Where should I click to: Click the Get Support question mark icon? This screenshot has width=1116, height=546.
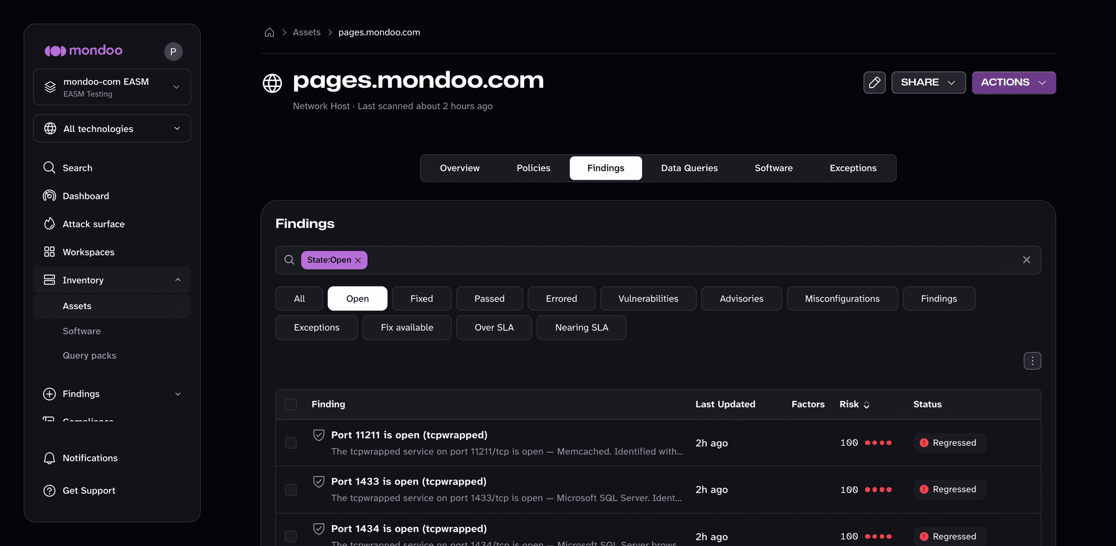click(x=50, y=490)
